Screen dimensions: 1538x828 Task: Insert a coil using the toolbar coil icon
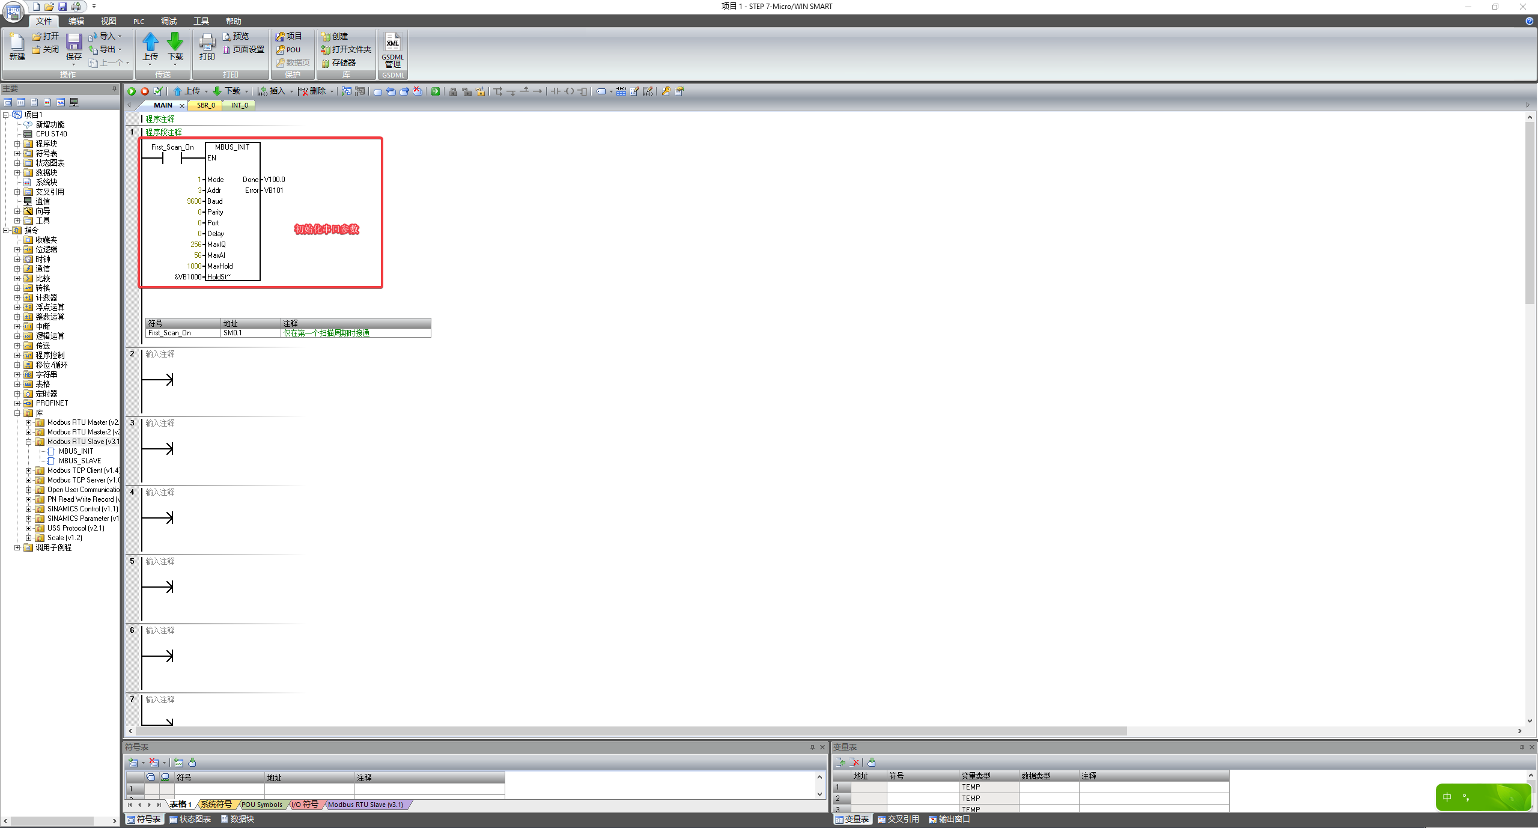click(569, 91)
